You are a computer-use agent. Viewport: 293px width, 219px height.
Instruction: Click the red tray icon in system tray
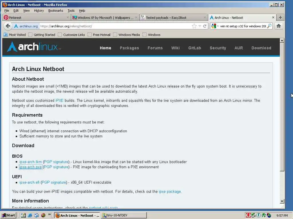click(248, 216)
